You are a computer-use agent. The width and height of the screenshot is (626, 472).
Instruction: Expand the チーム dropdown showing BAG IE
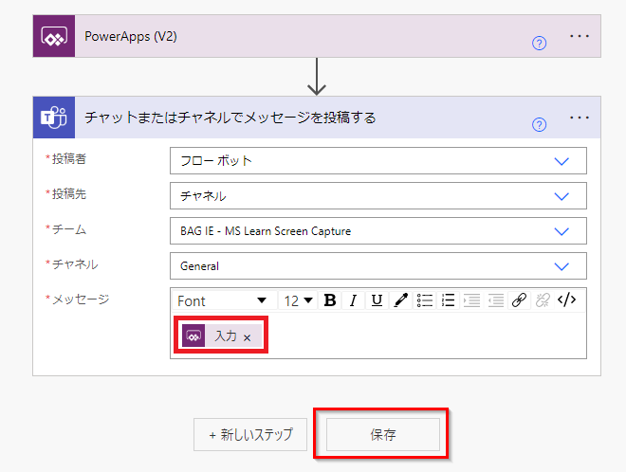pyautogui.click(x=562, y=231)
